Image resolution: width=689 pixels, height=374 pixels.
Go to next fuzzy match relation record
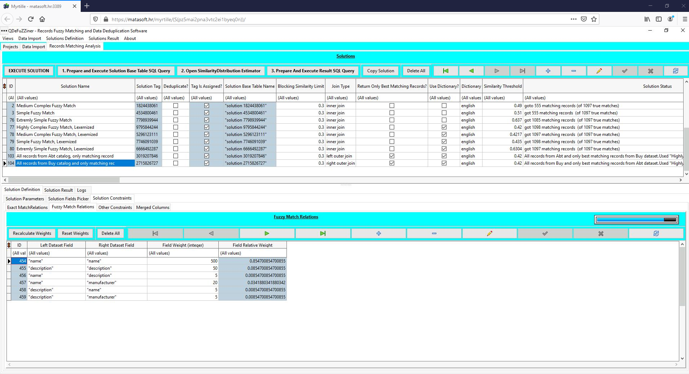pos(267,233)
